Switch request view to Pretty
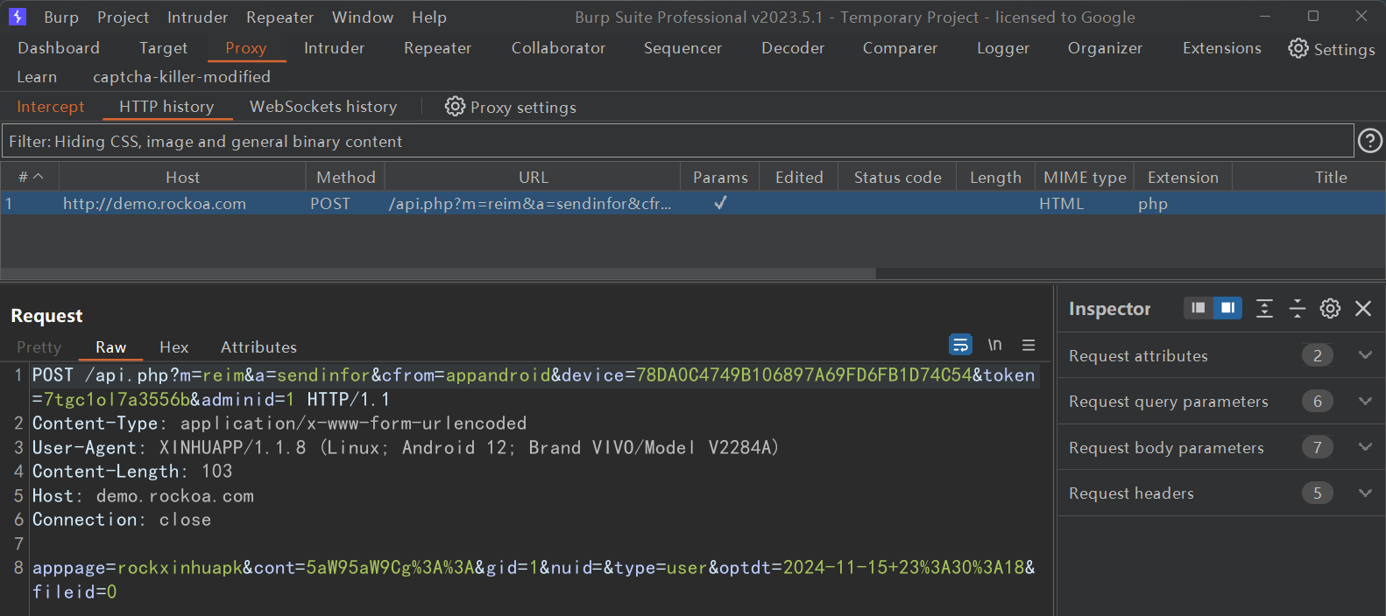 39,347
